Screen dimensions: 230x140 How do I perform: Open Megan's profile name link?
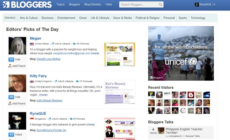[x=35, y=38]
